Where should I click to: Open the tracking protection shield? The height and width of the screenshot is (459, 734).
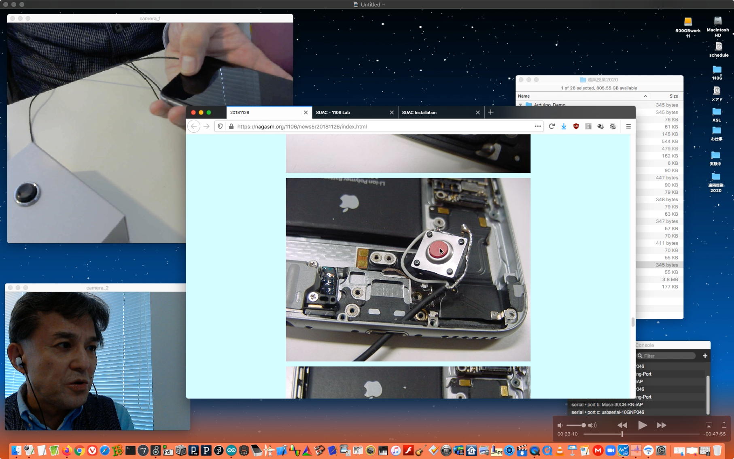220,126
